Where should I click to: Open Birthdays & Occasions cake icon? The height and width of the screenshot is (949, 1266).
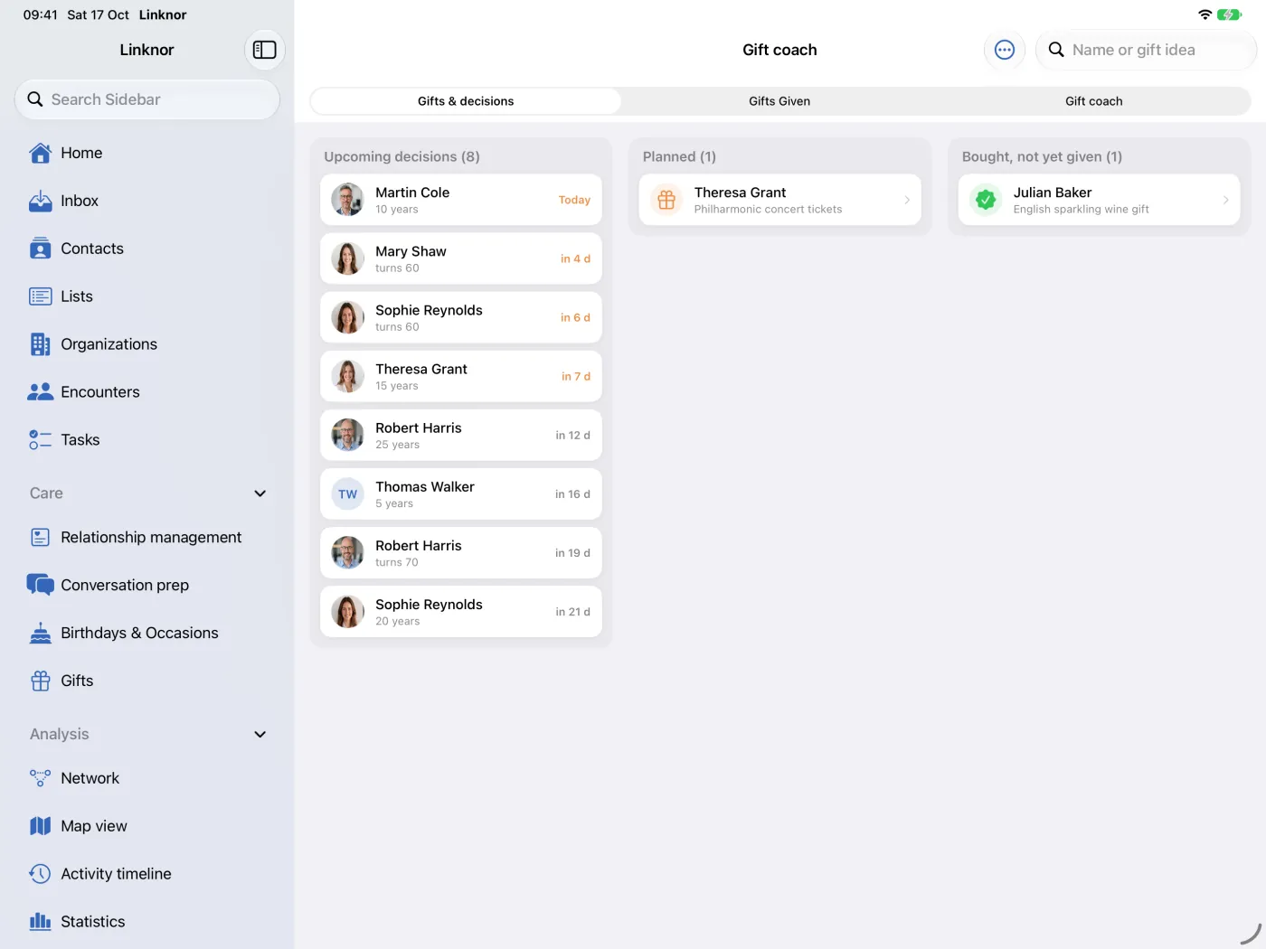pyautogui.click(x=41, y=633)
